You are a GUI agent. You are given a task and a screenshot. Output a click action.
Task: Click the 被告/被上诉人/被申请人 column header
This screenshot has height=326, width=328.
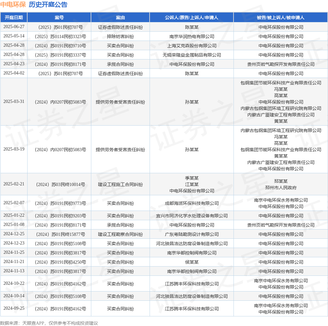[281, 18]
